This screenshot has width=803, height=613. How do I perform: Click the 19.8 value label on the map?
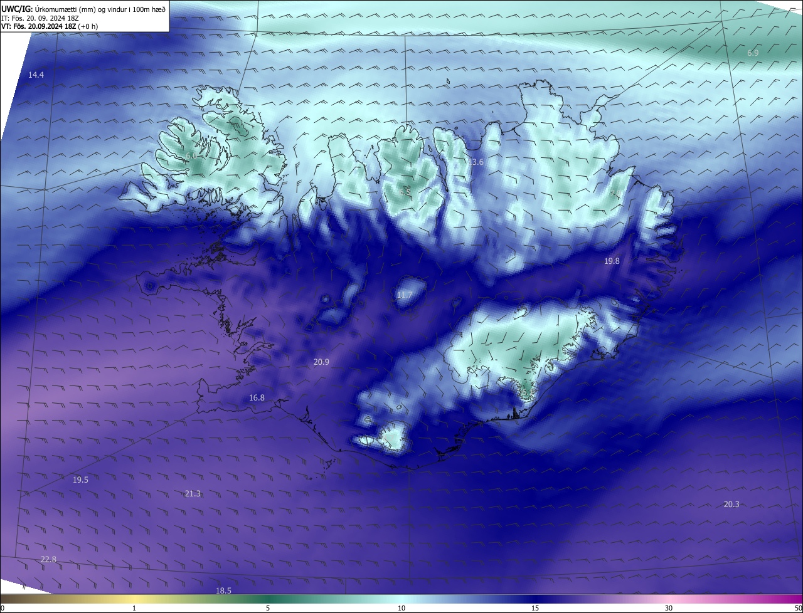click(x=612, y=261)
